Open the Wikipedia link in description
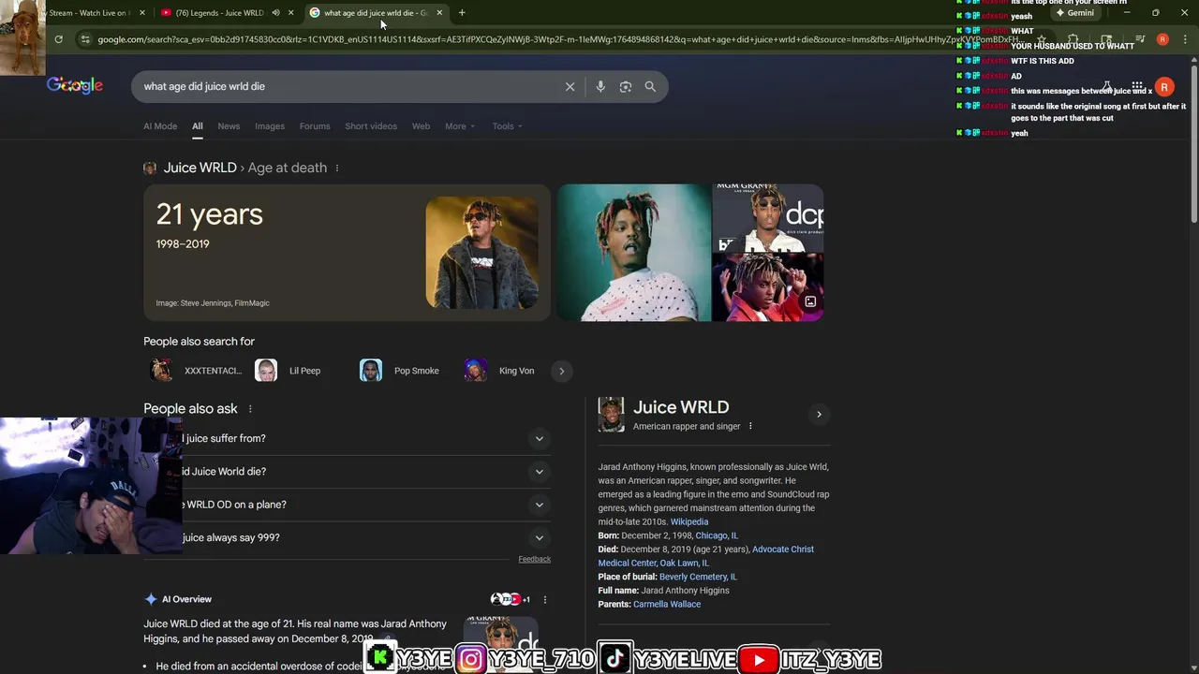The height and width of the screenshot is (674, 1199). coord(689,522)
